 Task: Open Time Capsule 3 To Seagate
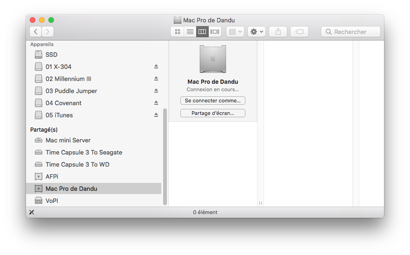coord(93,152)
